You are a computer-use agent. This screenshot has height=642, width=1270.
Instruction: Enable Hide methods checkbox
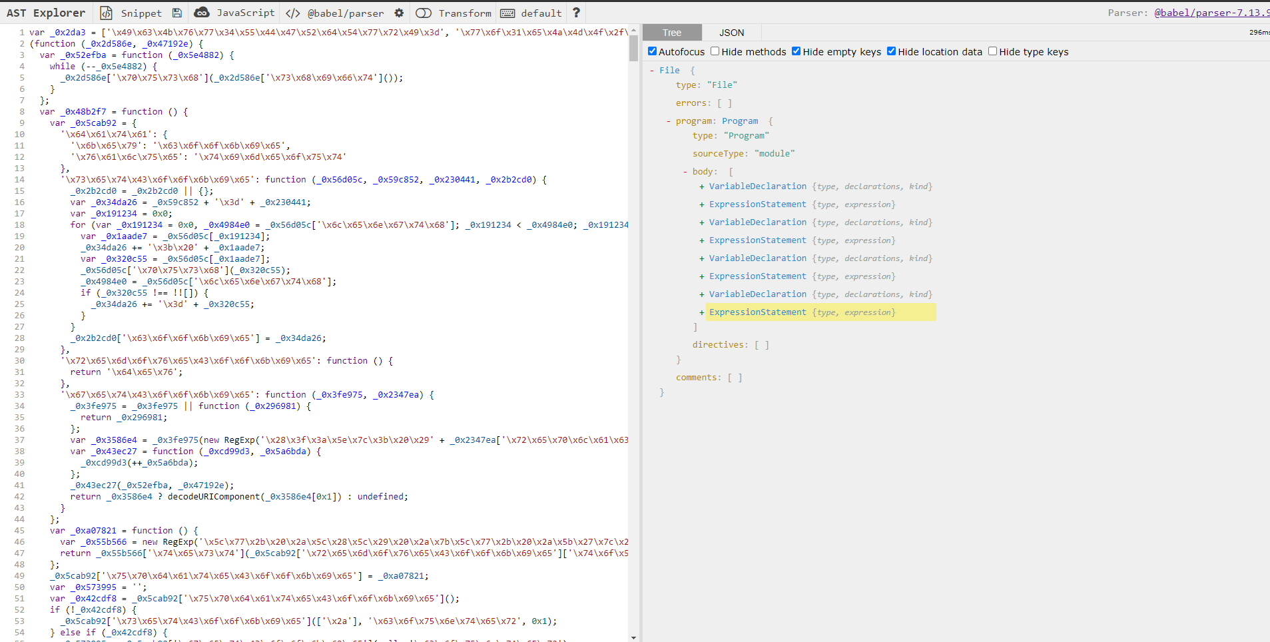(x=715, y=51)
